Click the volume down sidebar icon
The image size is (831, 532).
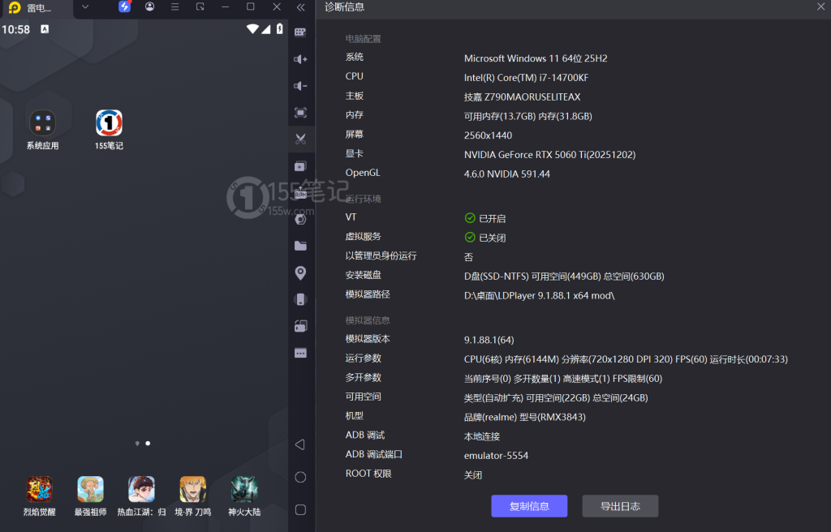(x=300, y=86)
